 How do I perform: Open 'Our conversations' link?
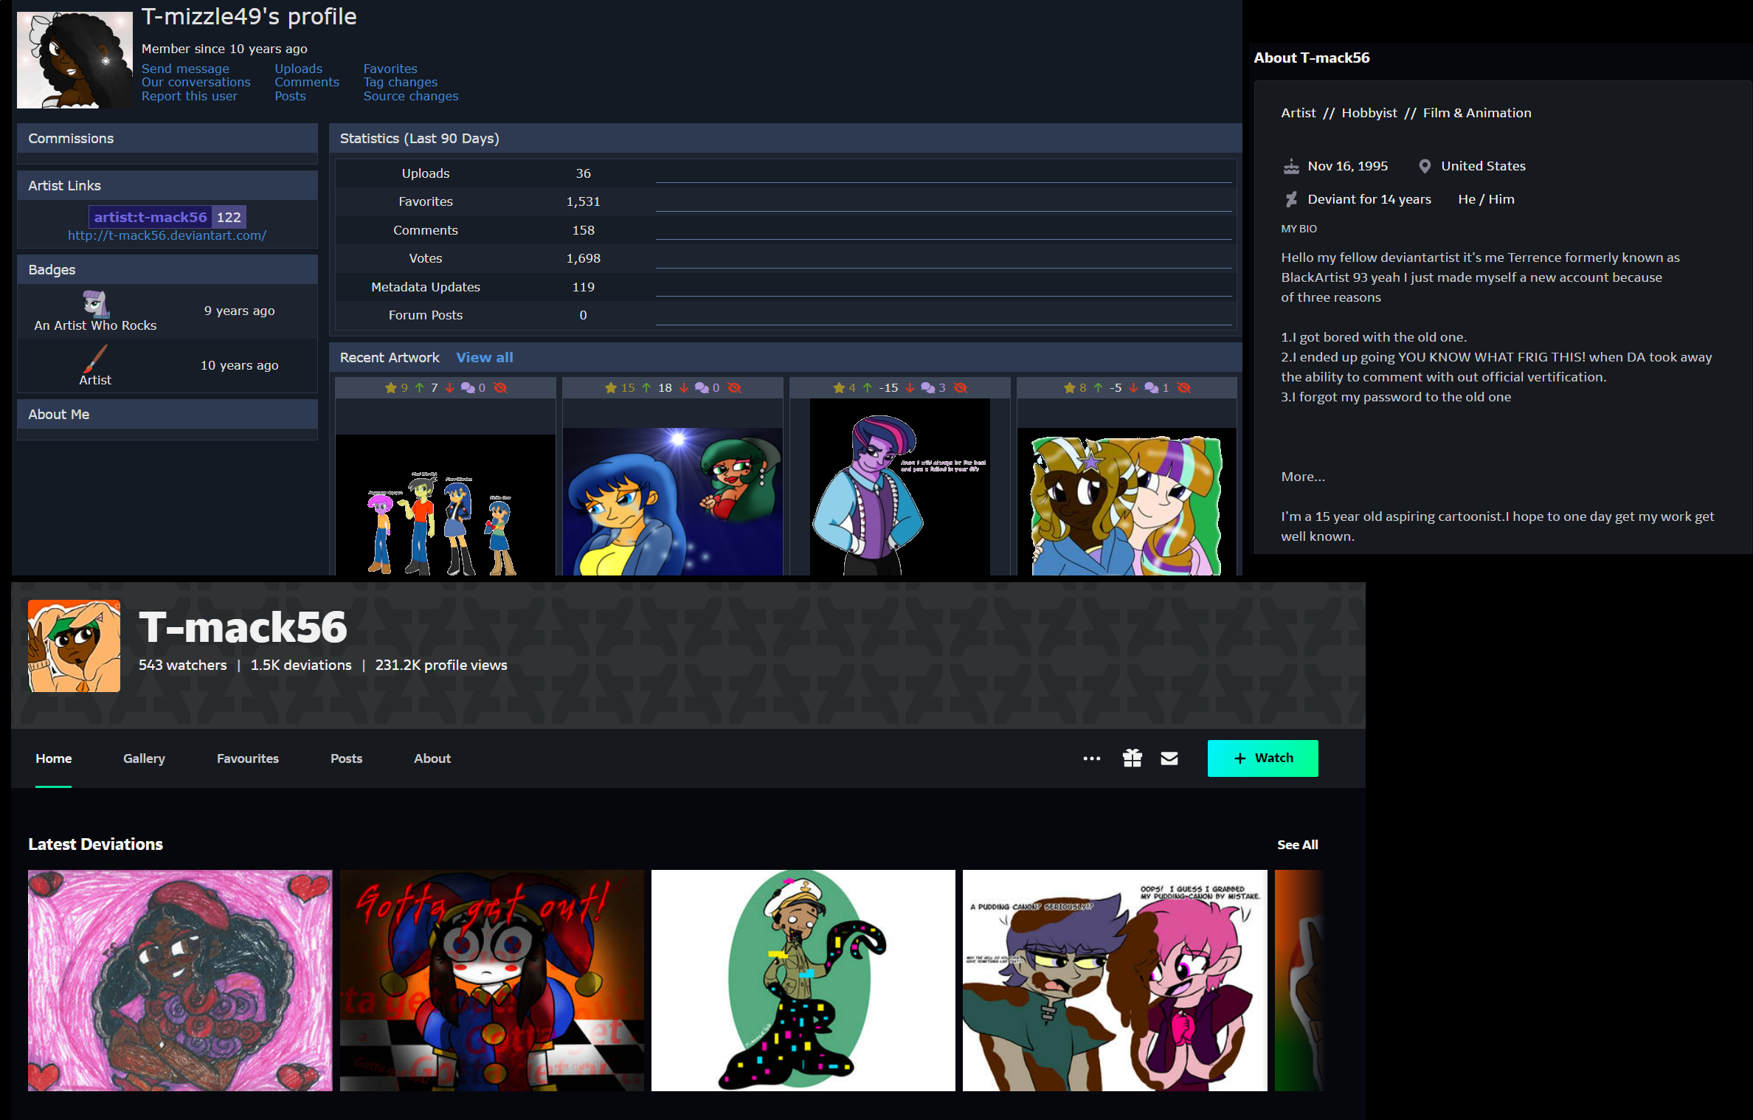click(196, 82)
